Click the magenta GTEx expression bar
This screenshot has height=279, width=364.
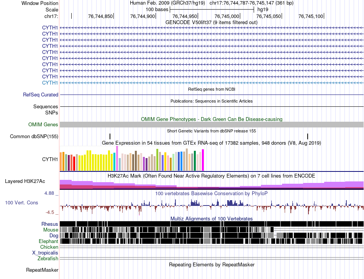203,160
